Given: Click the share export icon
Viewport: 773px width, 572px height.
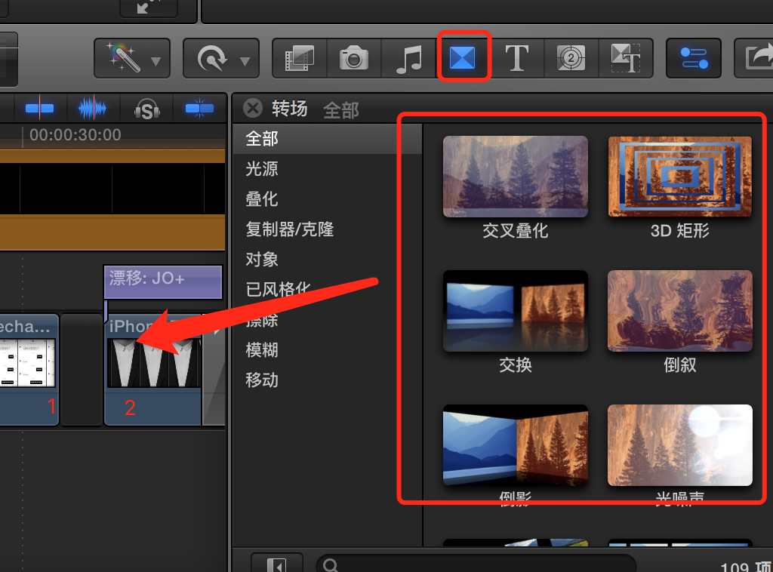Looking at the screenshot, I should point(758,58).
